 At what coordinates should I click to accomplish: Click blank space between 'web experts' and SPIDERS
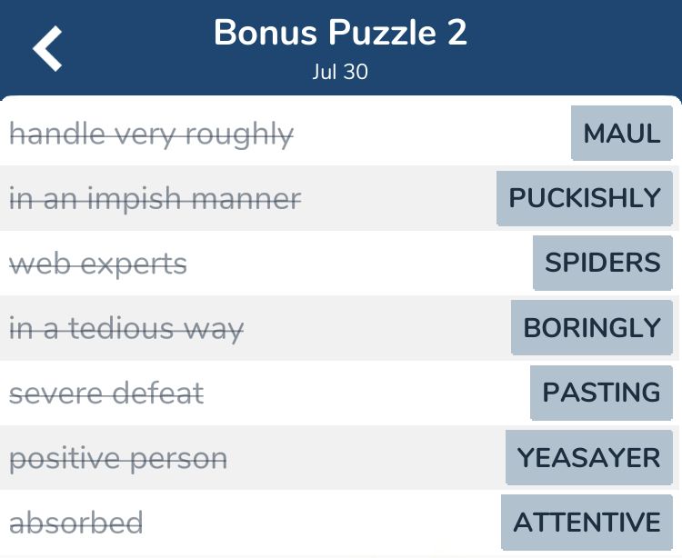coord(355,264)
